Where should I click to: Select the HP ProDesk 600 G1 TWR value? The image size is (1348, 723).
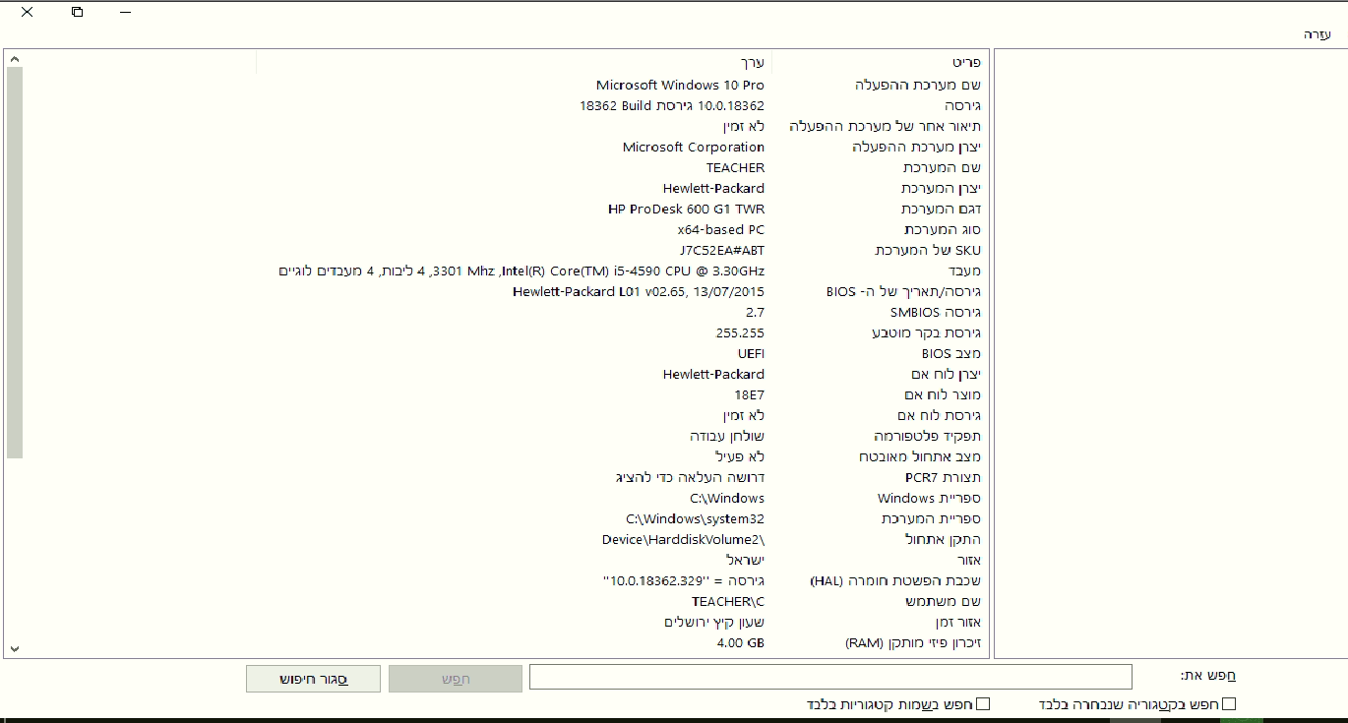(x=687, y=210)
